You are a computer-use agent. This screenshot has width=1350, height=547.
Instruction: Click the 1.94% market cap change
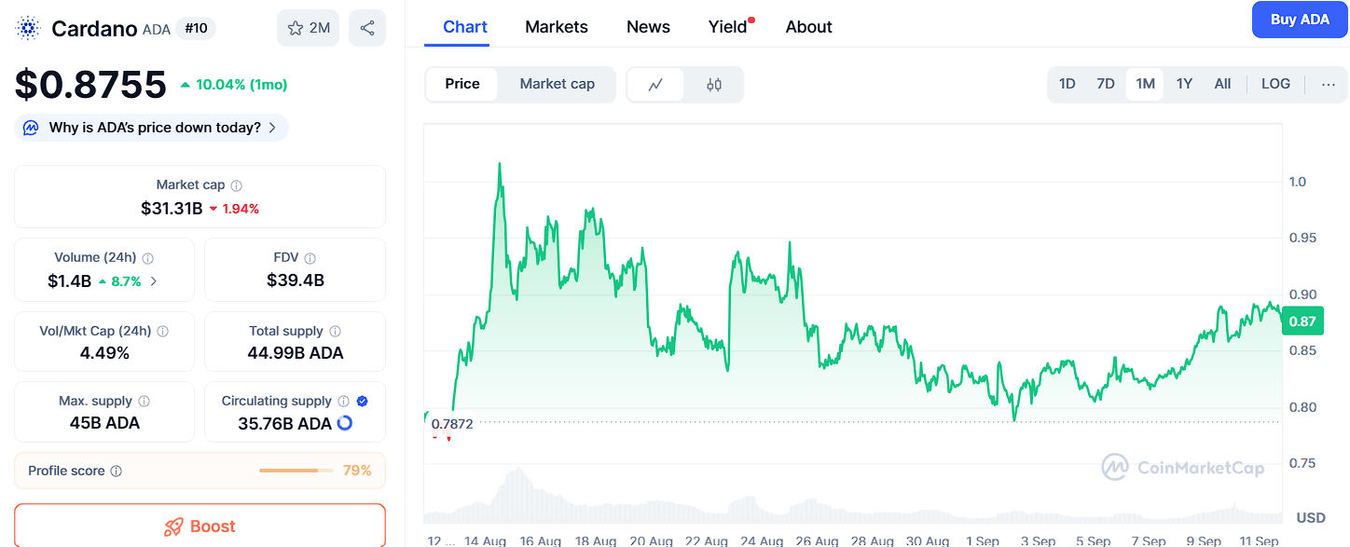pyautogui.click(x=234, y=209)
